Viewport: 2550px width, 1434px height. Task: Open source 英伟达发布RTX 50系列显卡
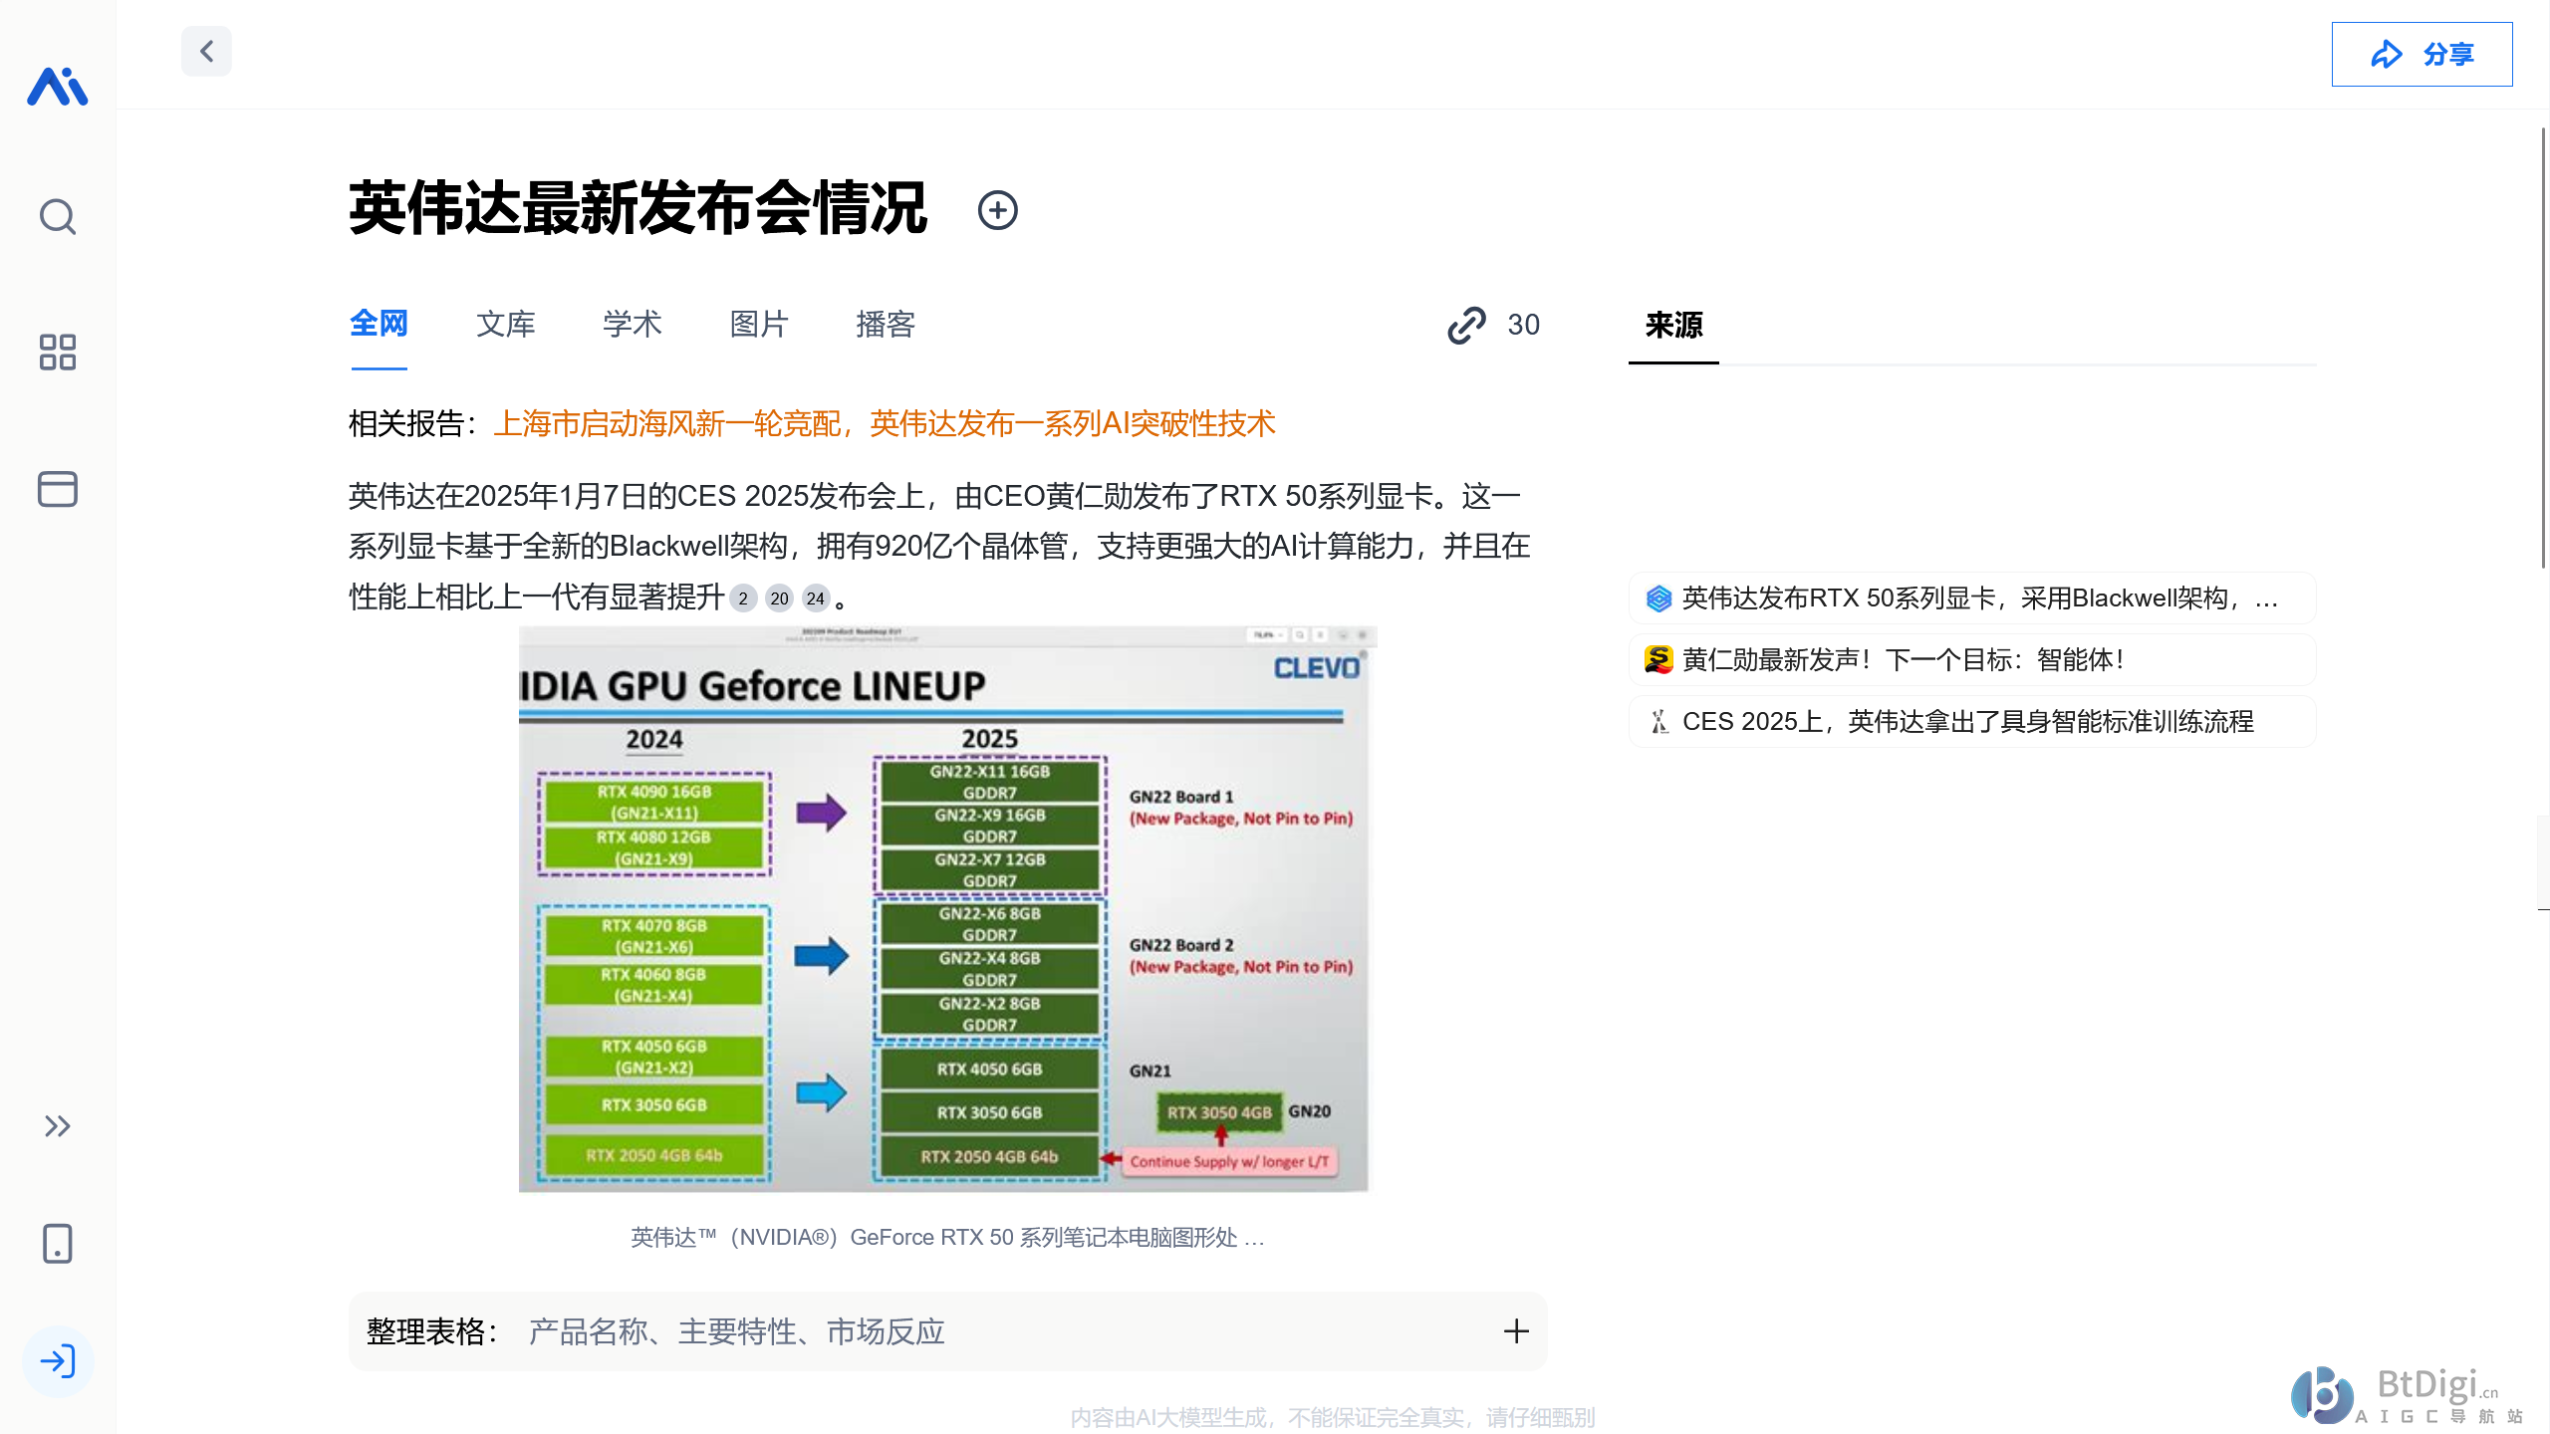1972,598
